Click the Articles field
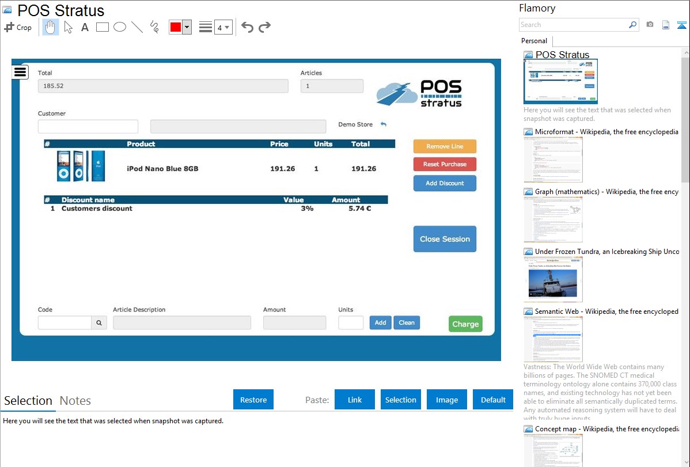 coord(332,86)
